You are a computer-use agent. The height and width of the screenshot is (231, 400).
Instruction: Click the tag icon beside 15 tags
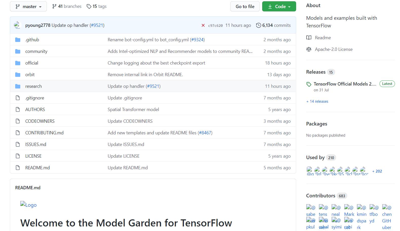click(x=89, y=6)
